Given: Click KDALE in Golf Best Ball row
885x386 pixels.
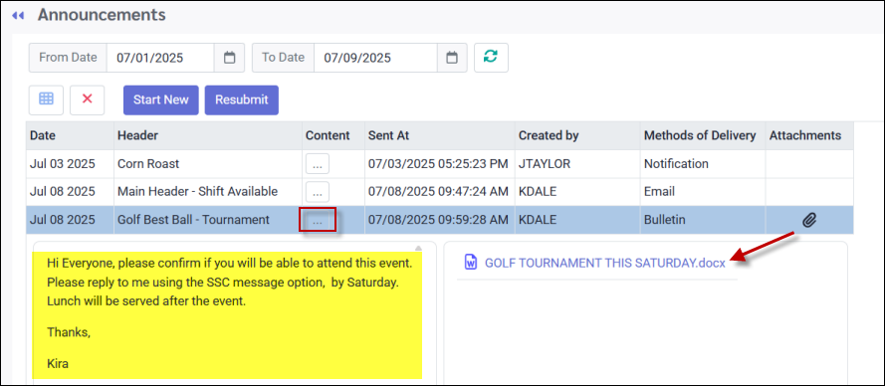Looking at the screenshot, I should [x=577, y=220].
